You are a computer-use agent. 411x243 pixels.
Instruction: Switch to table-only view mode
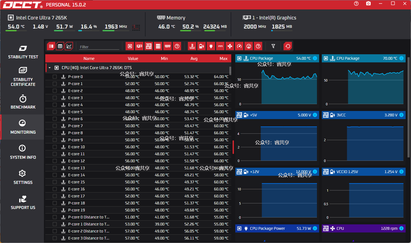60,46
